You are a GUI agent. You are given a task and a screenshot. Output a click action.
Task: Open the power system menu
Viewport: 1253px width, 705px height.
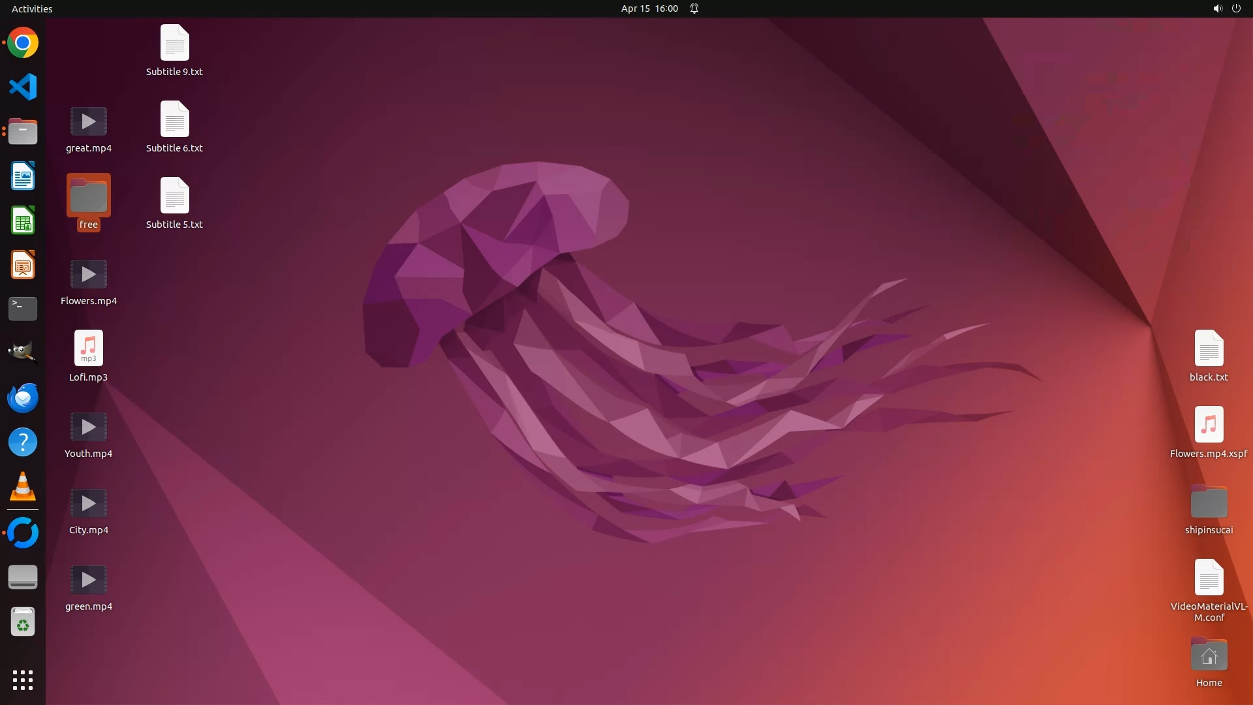point(1236,8)
